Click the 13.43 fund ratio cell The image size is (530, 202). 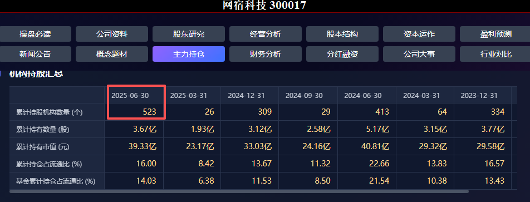pyautogui.click(x=482, y=181)
